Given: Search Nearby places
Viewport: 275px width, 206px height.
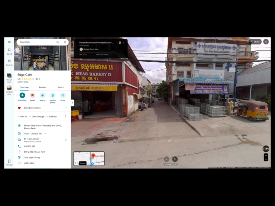Looking at the screenshot, I should 43,97.
